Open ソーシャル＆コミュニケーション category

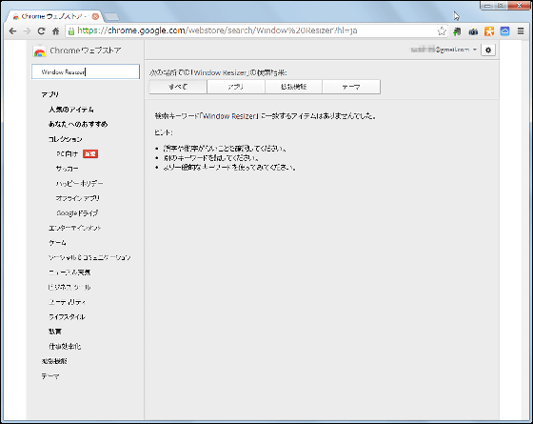(89, 257)
